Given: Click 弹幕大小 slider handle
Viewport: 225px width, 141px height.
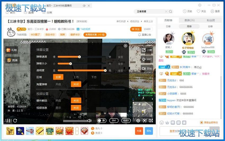Looking at the screenshot, I should (70, 64).
